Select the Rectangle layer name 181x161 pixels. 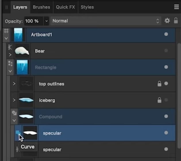(x=46, y=67)
